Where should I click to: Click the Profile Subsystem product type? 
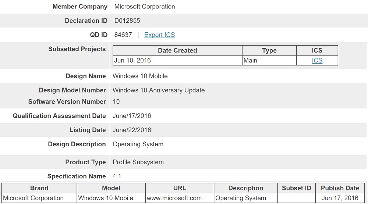pos(138,162)
